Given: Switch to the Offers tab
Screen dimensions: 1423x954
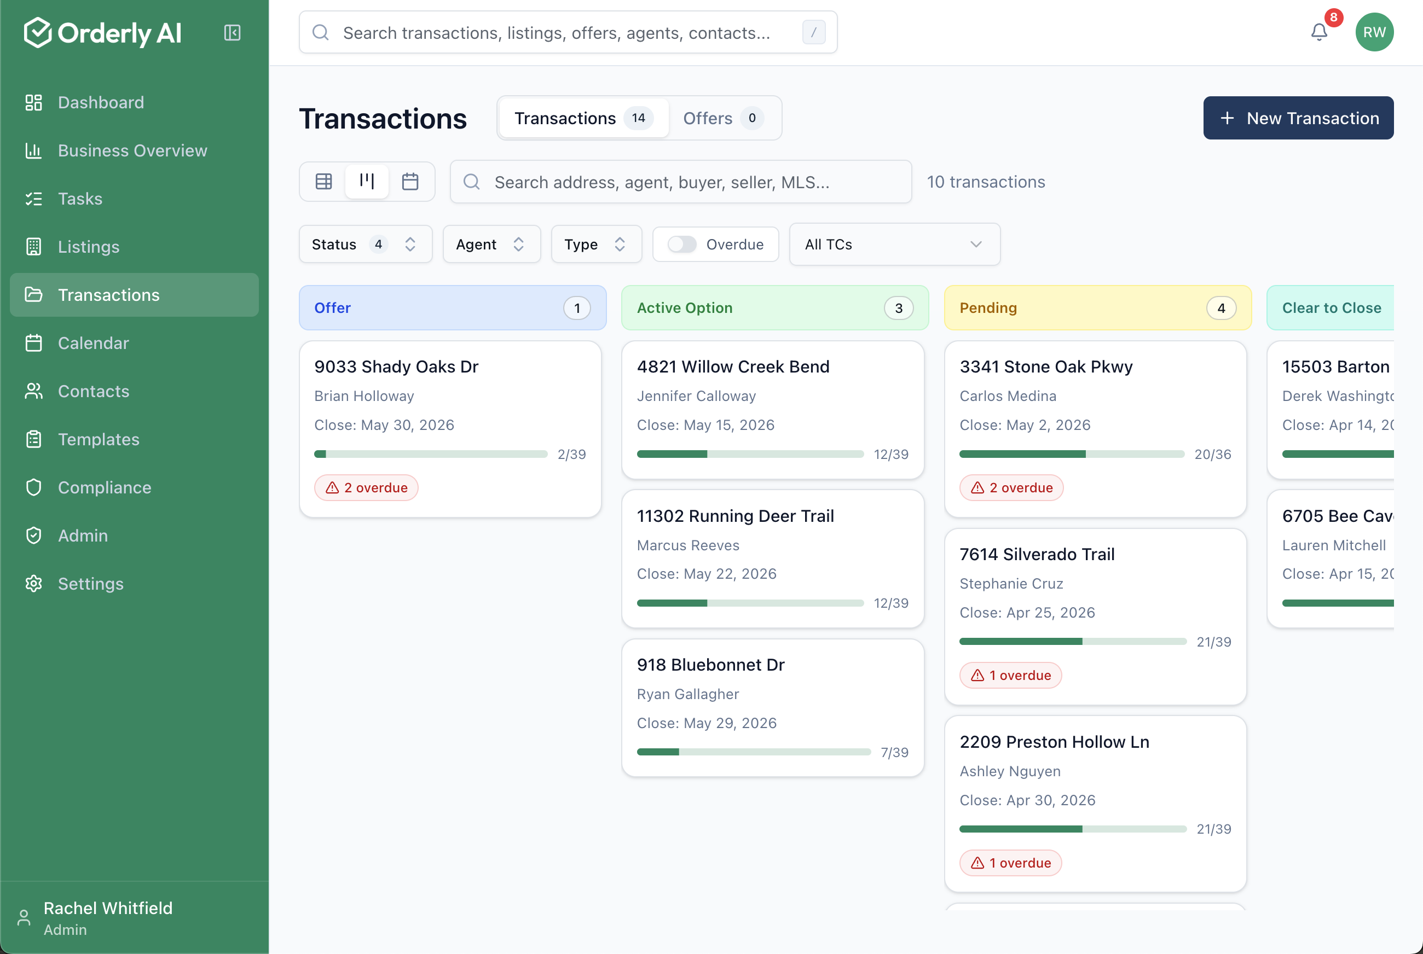Looking at the screenshot, I should 723,118.
